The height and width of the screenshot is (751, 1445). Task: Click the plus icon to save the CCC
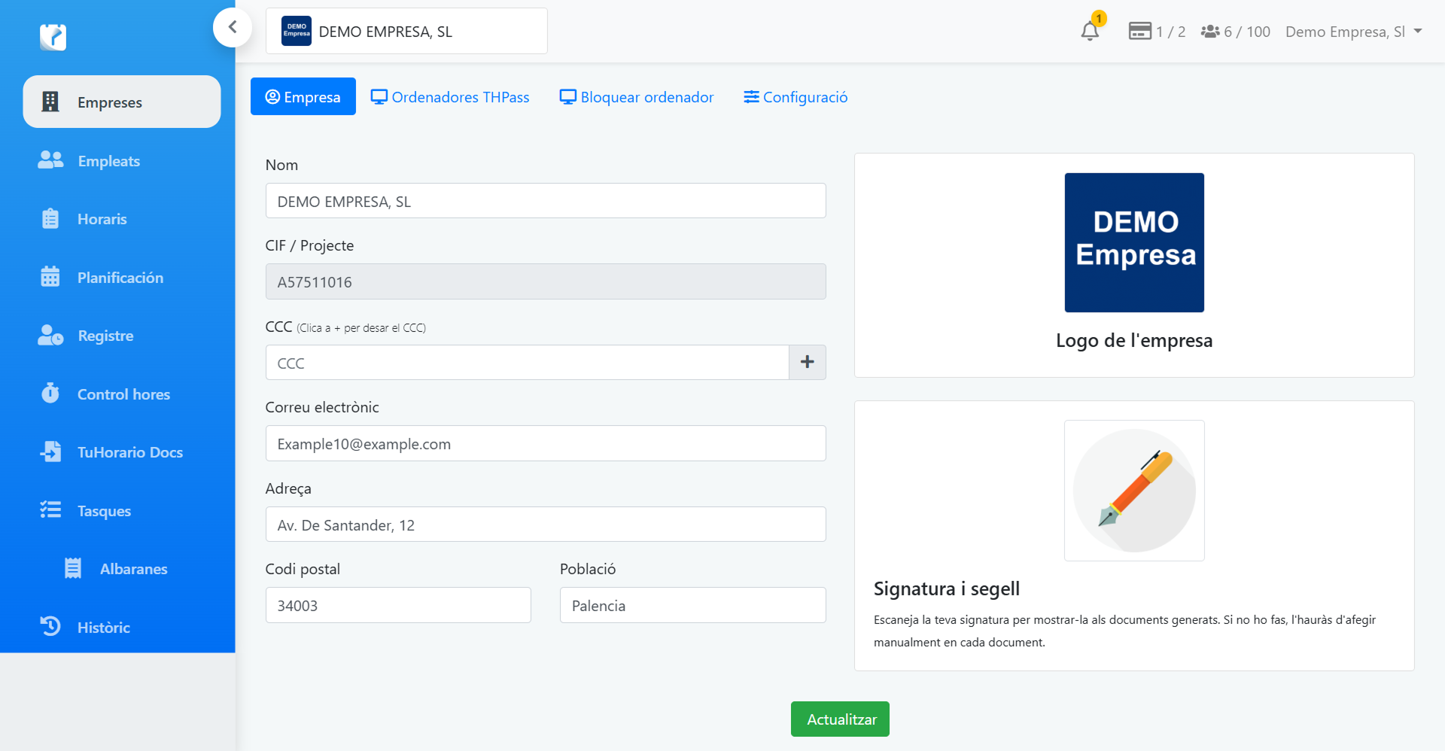tap(808, 362)
